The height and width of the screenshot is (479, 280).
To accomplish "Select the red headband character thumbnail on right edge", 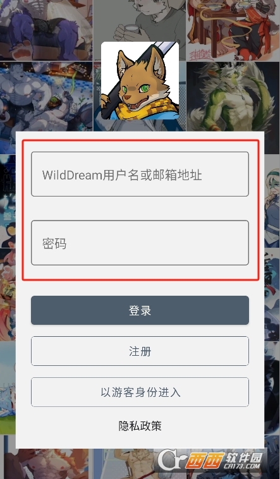I will (x=272, y=294).
